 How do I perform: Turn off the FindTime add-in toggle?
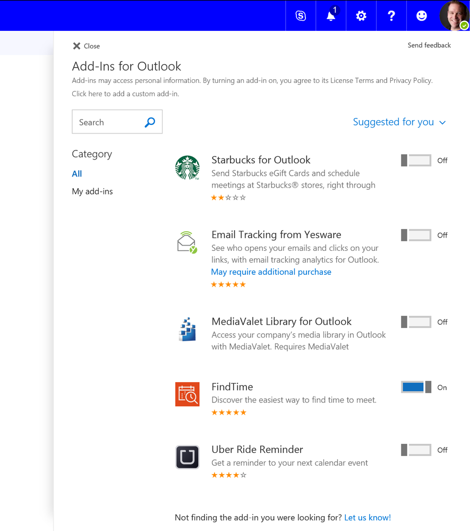click(416, 387)
